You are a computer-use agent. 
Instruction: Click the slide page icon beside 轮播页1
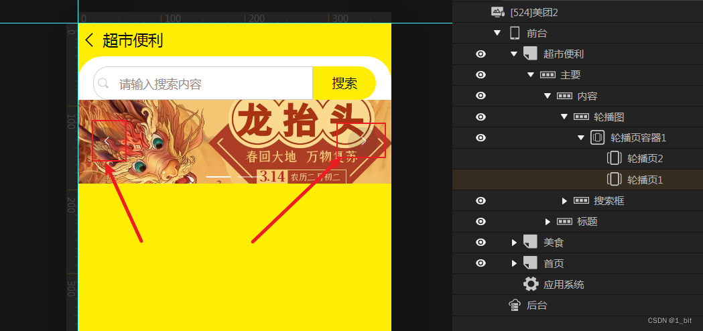pyautogui.click(x=615, y=180)
